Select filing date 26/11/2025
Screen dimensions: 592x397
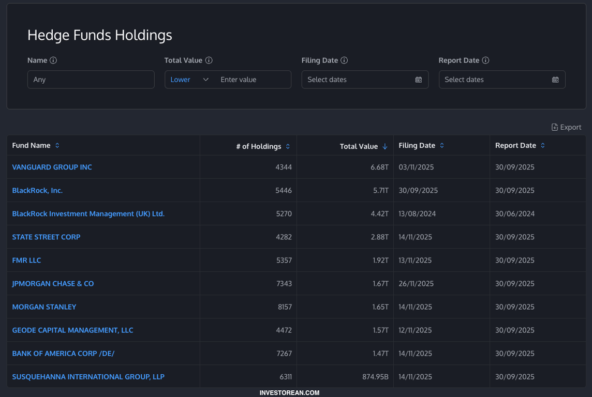click(416, 283)
